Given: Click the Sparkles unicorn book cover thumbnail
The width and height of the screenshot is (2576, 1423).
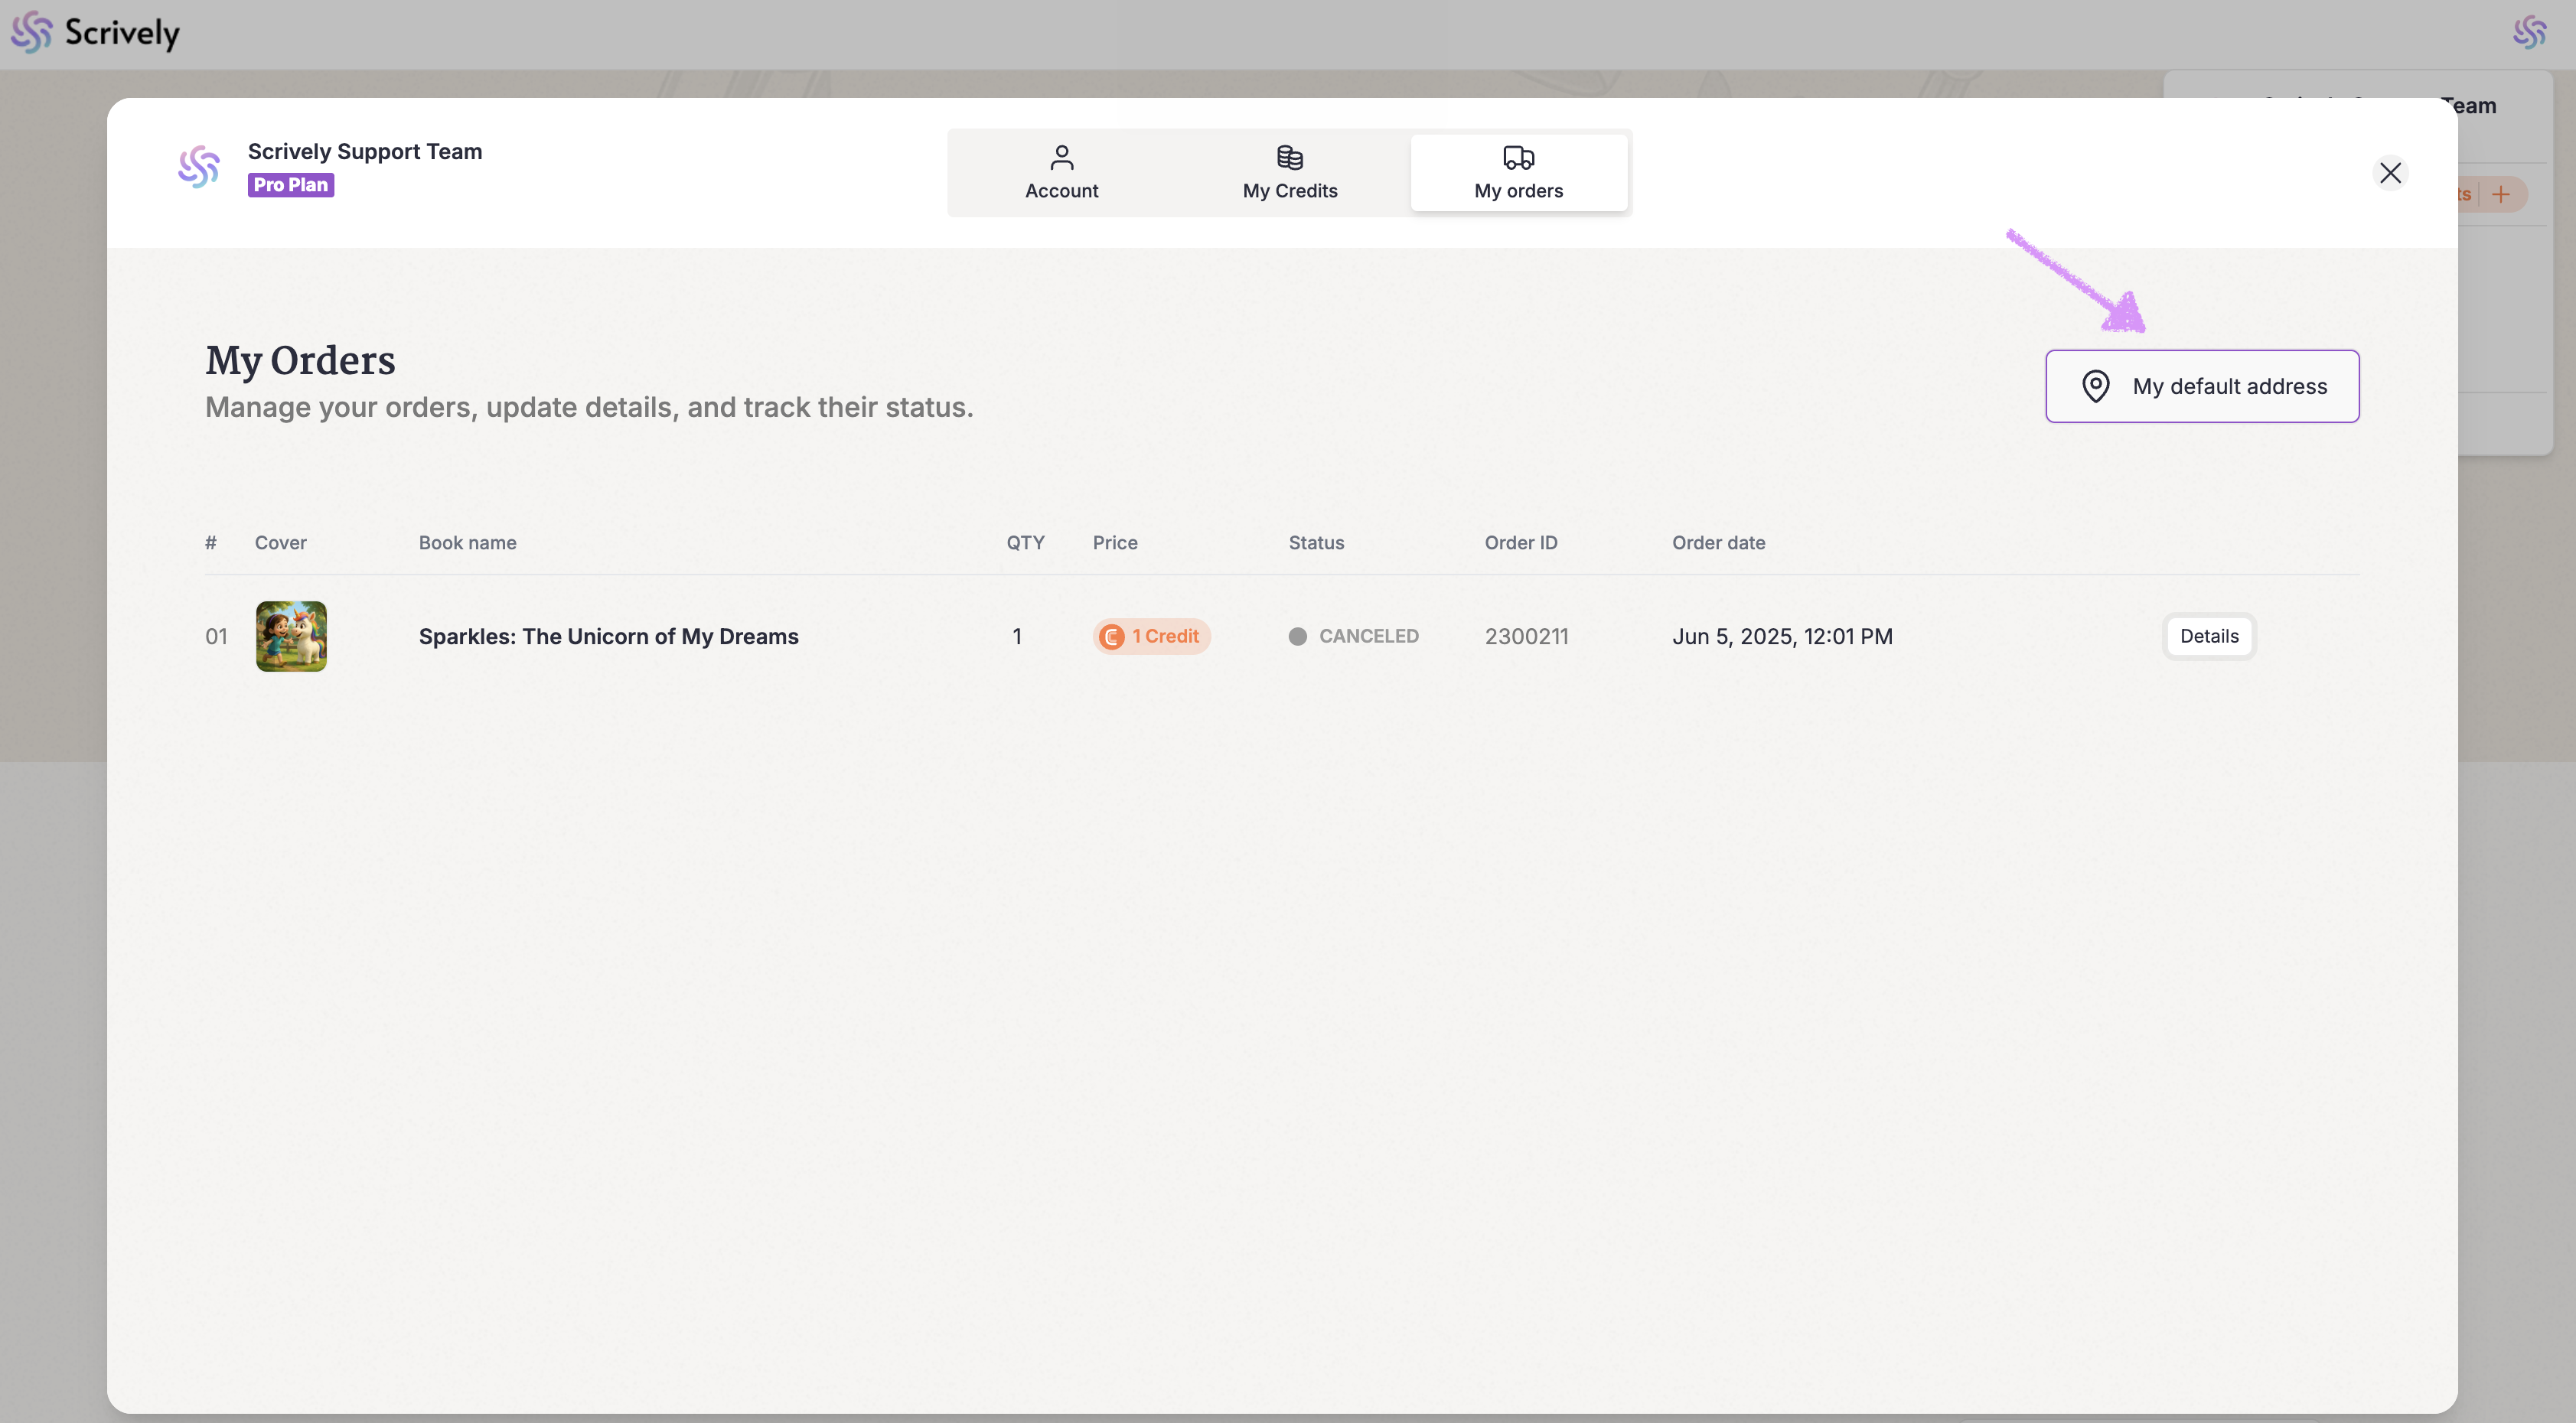Looking at the screenshot, I should tap(291, 636).
